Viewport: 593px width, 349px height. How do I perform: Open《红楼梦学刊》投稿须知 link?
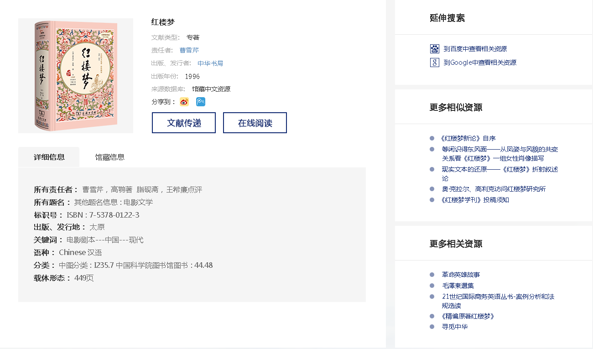475,200
